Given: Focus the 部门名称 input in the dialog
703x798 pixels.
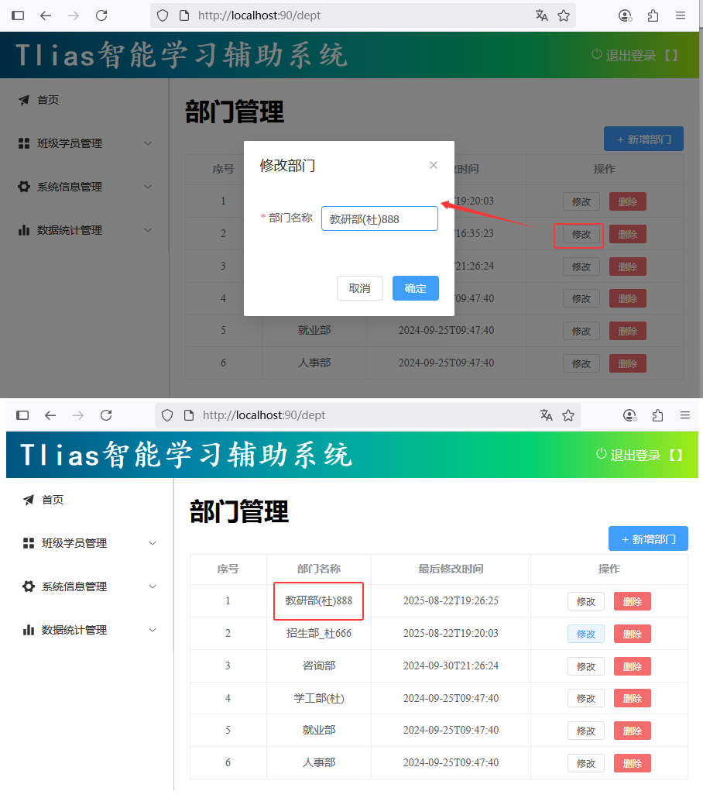Looking at the screenshot, I should point(379,218).
